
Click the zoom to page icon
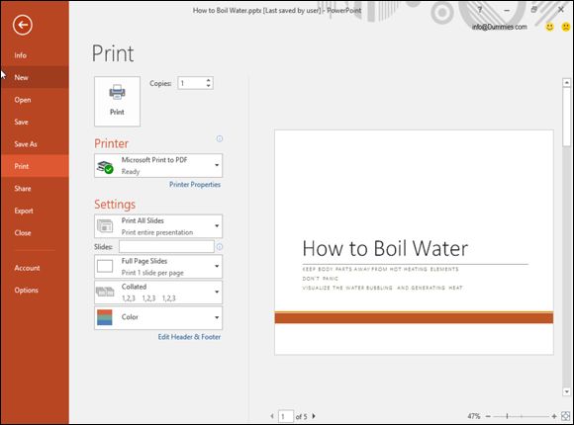pyautogui.click(x=565, y=416)
